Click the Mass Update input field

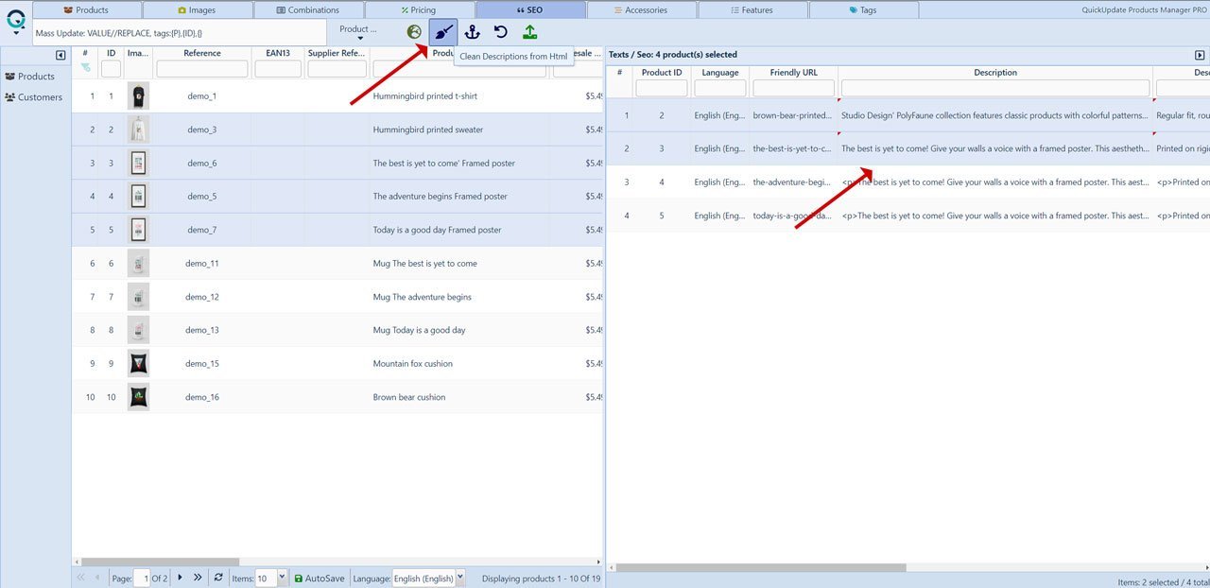(180, 33)
